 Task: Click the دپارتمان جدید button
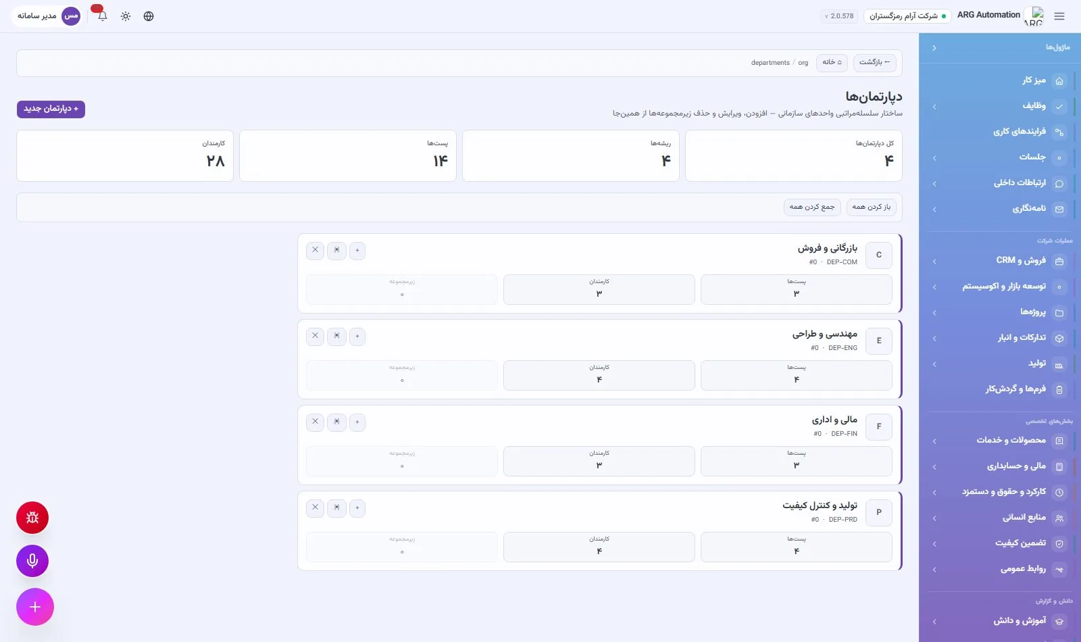(x=51, y=109)
